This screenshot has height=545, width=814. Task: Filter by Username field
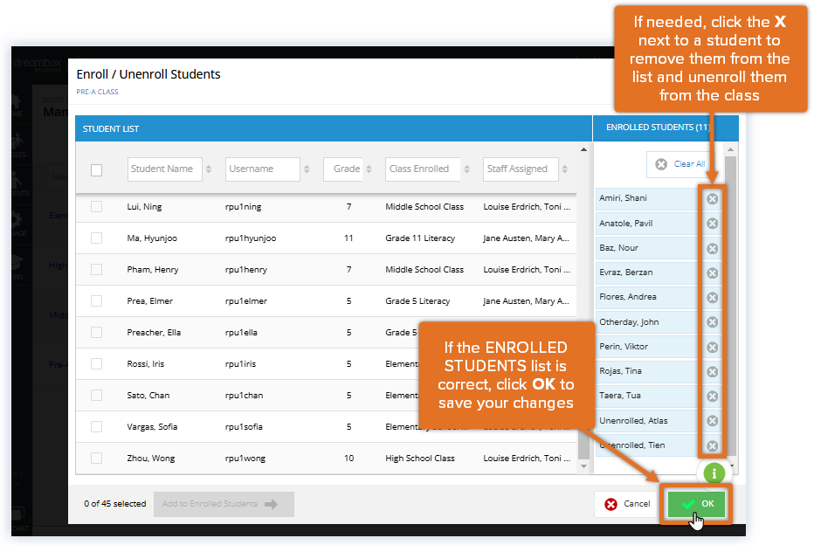pos(262,169)
